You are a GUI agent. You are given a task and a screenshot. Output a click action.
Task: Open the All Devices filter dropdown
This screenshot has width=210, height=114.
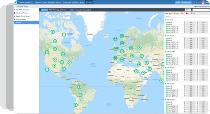tap(63, 10)
